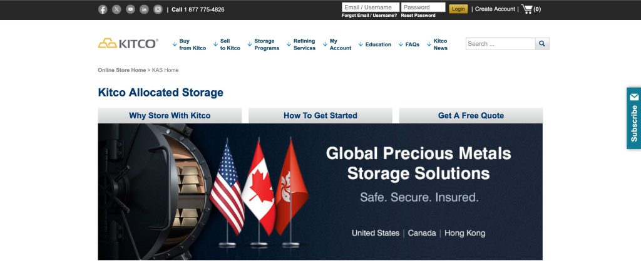Viewport: 641px width, 270px height.
Task: Focus the Email / Username field
Action: point(371,8)
